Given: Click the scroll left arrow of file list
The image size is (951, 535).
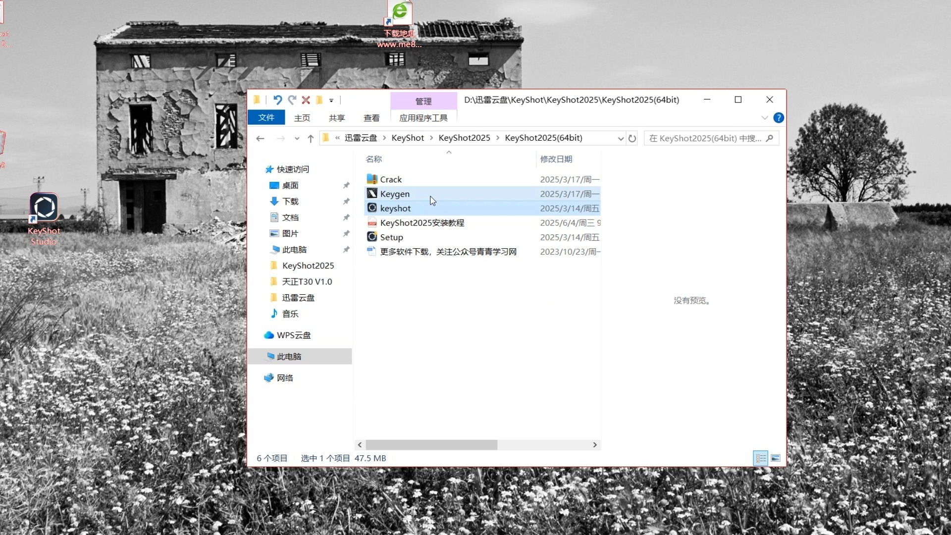Looking at the screenshot, I should pos(360,445).
